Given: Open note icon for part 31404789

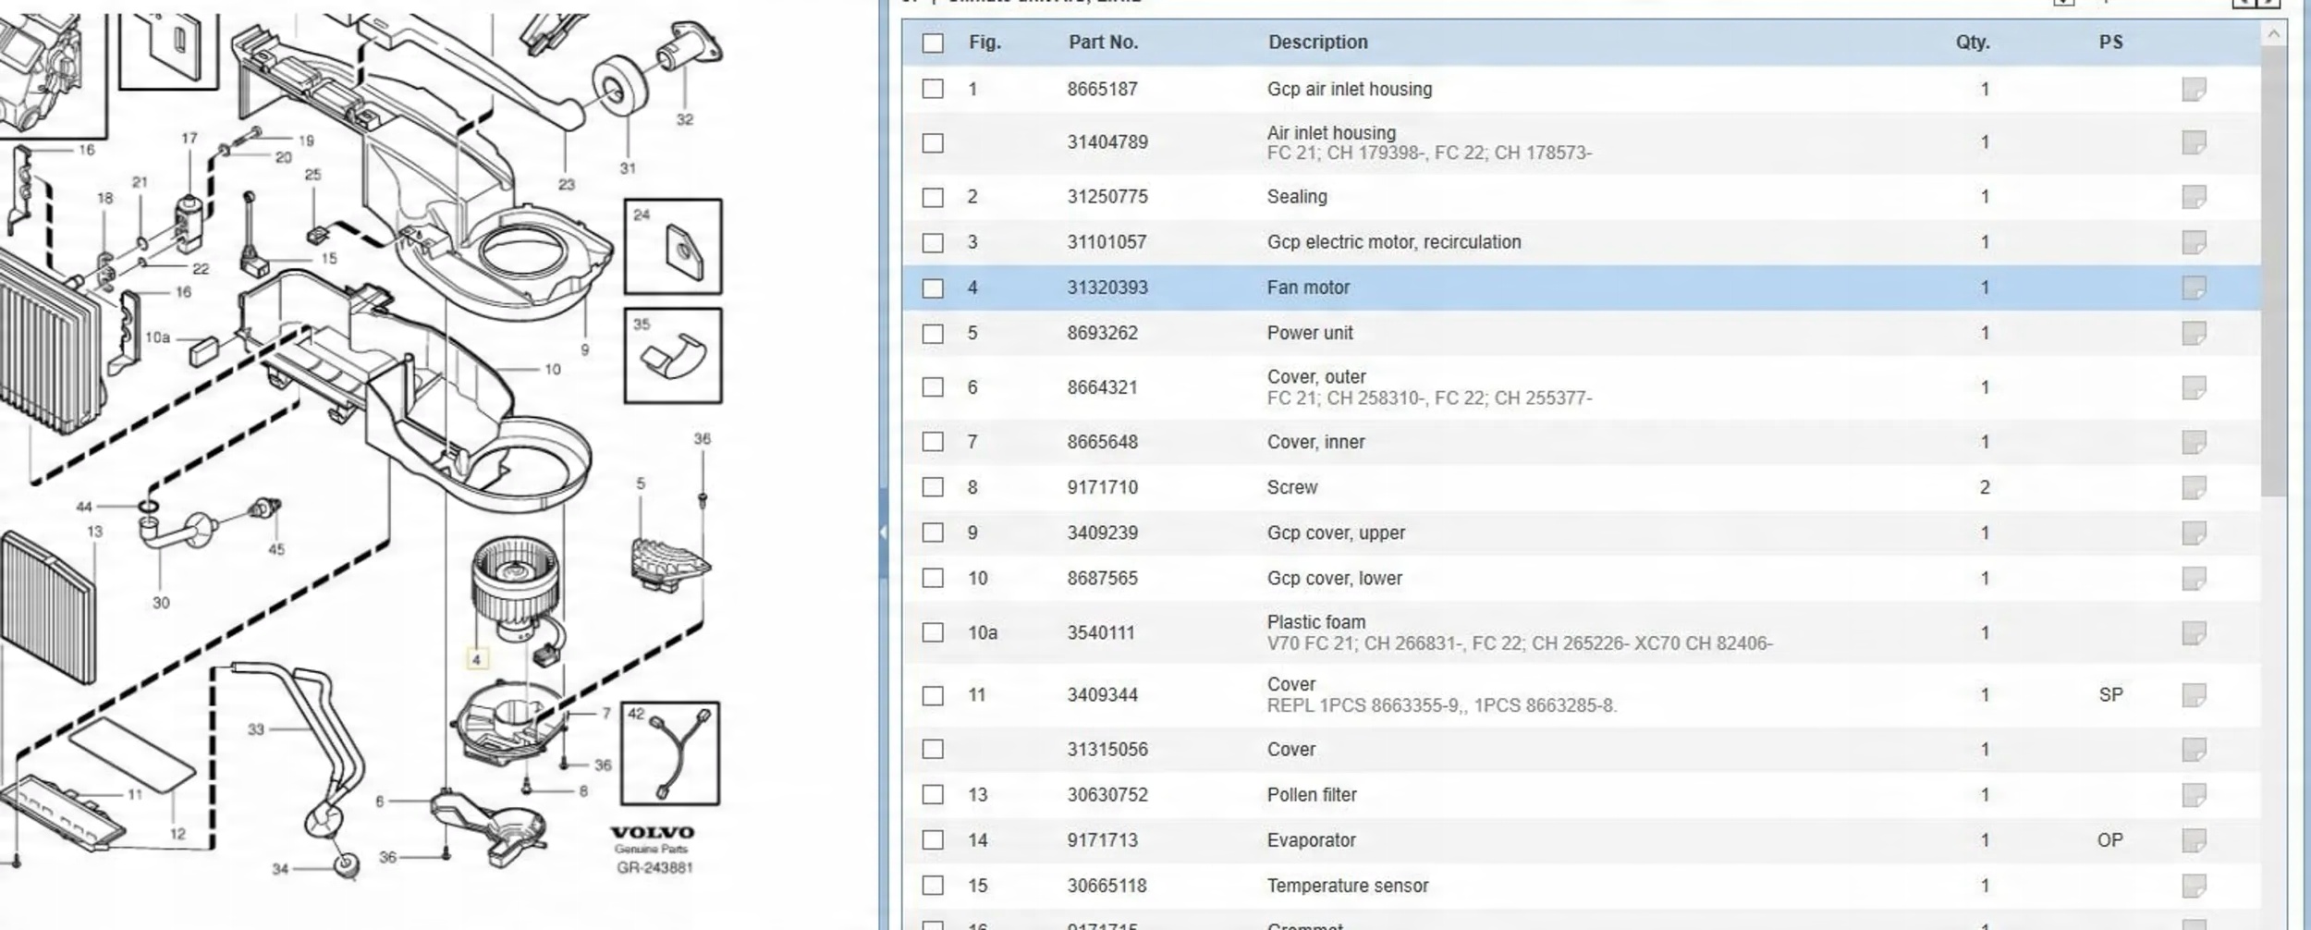Looking at the screenshot, I should pos(2194,142).
